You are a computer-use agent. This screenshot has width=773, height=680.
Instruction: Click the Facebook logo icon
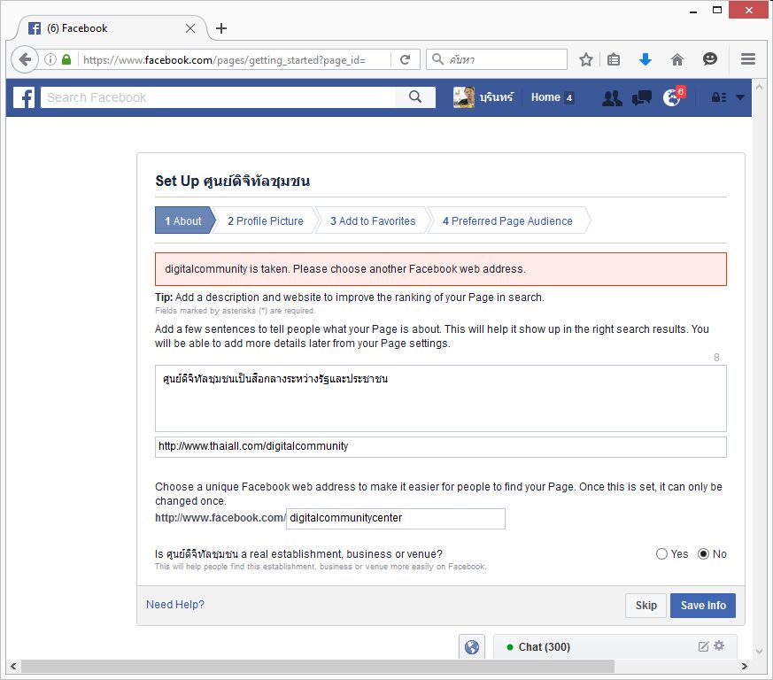point(23,97)
